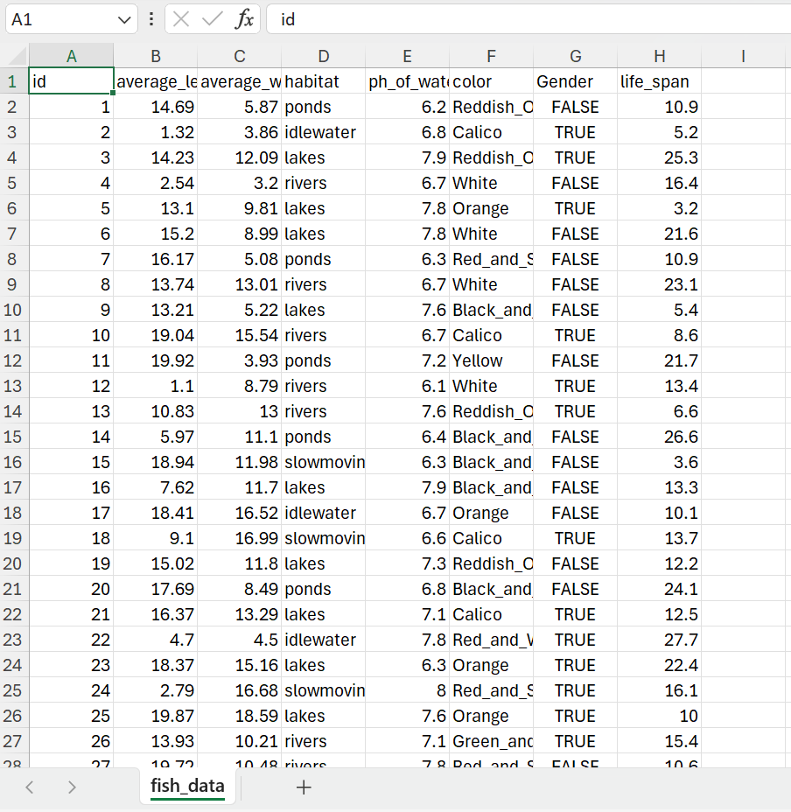The image size is (791, 812).
Task: Add a new sheet with the plus button
Action: pyautogui.click(x=303, y=787)
